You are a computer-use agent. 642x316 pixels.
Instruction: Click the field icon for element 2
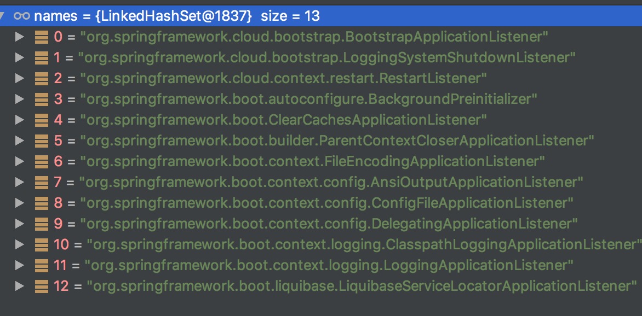pyautogui.click(x=41, y=79)
